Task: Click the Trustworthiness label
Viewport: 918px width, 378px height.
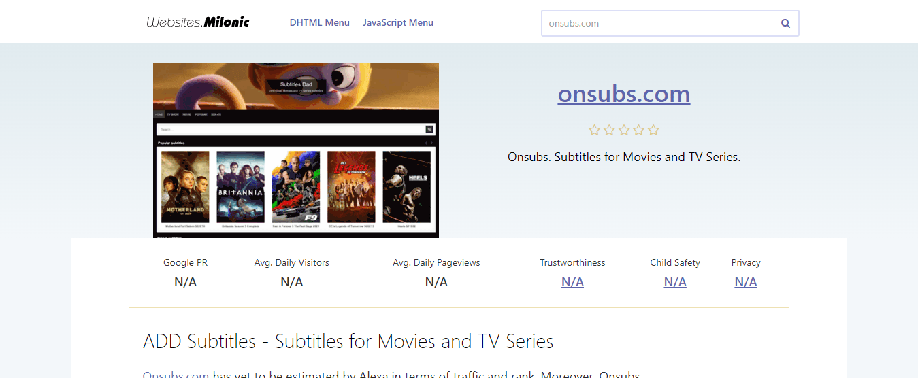Action: [x=572, y=262]
